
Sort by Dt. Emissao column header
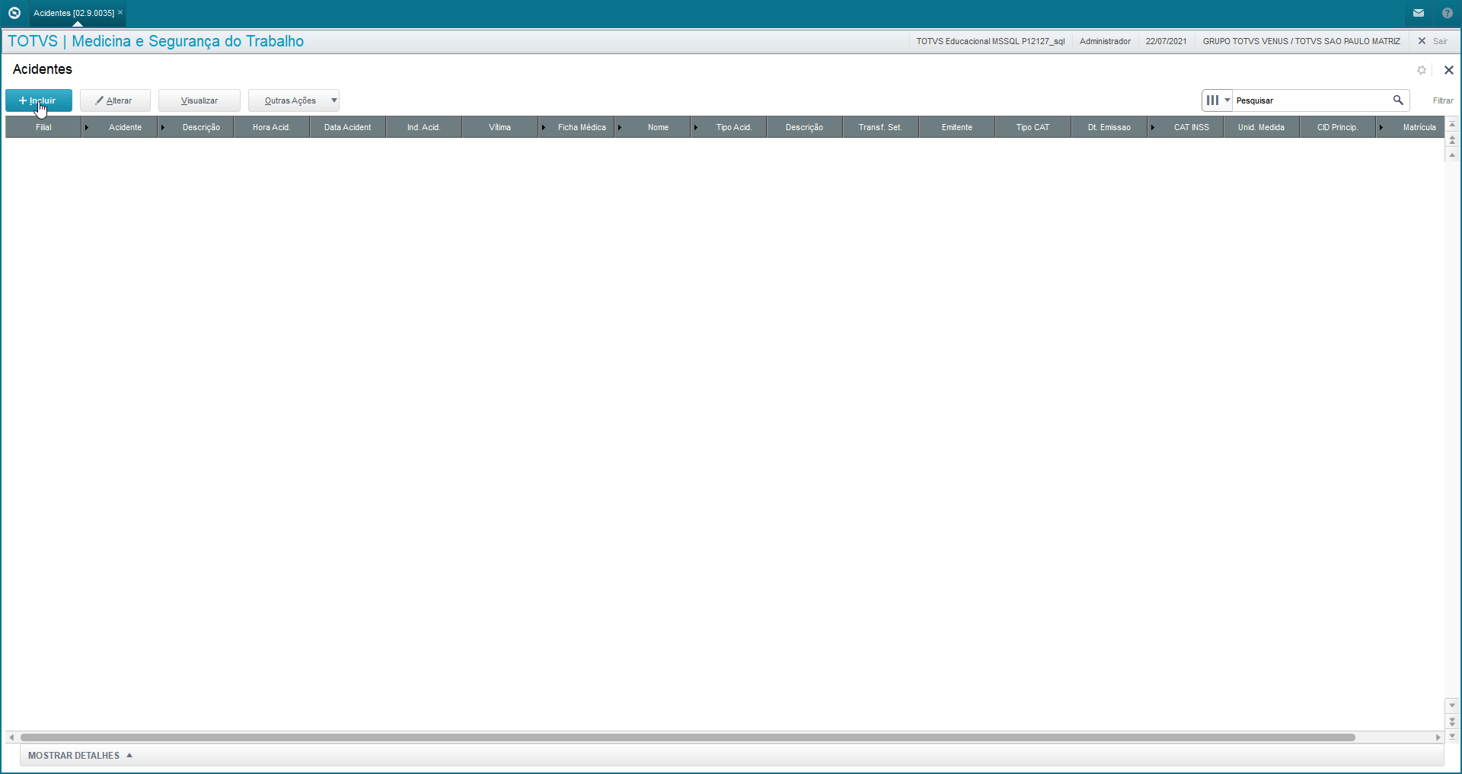(x=1109, y=127)
